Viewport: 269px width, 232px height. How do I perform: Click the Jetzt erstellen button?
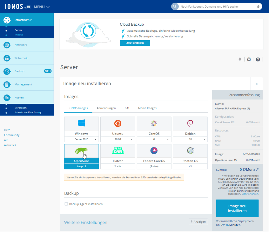[x=135, y=43]
